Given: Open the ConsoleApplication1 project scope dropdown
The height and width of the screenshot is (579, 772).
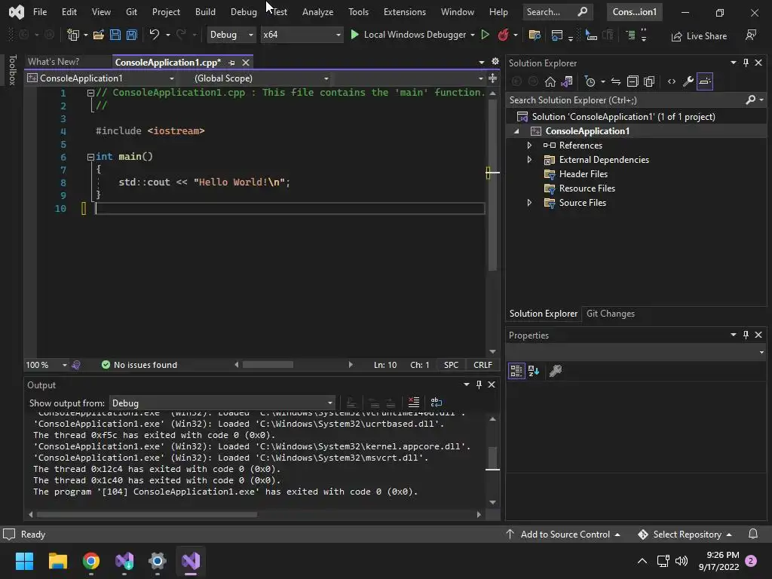Looking at the screenshot, I should point(101,78).
